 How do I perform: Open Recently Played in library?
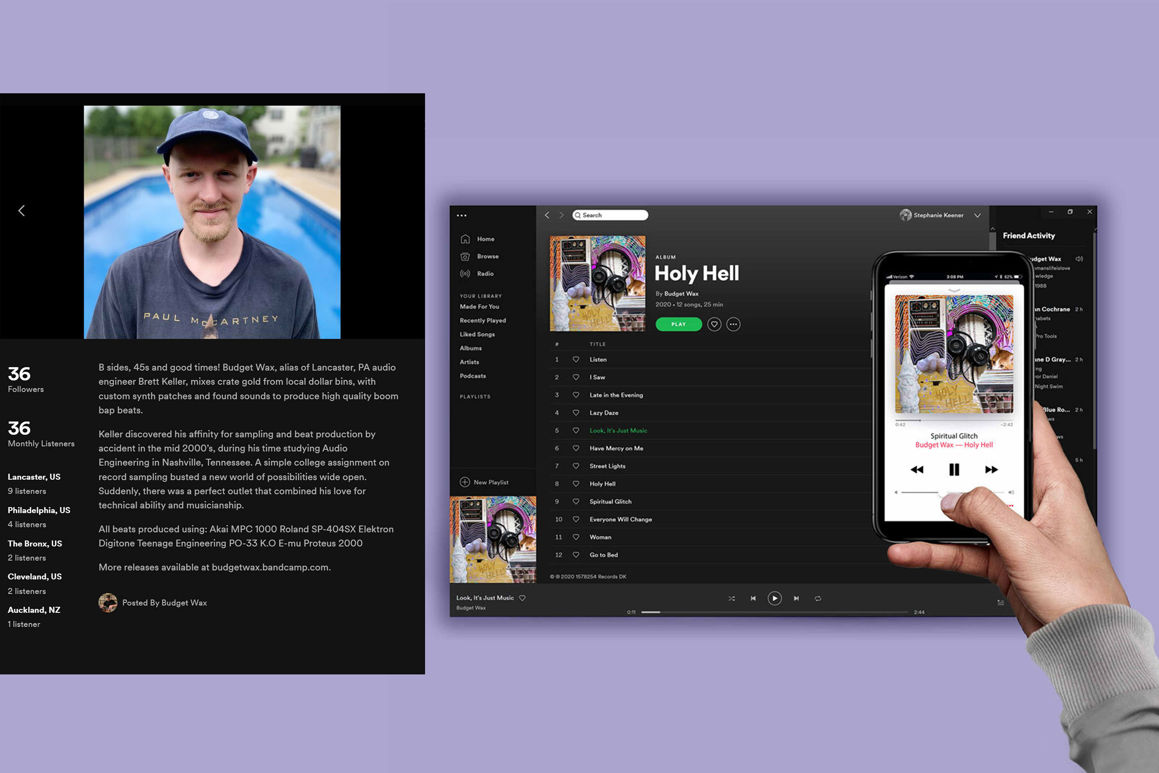[x=482, y=320]
